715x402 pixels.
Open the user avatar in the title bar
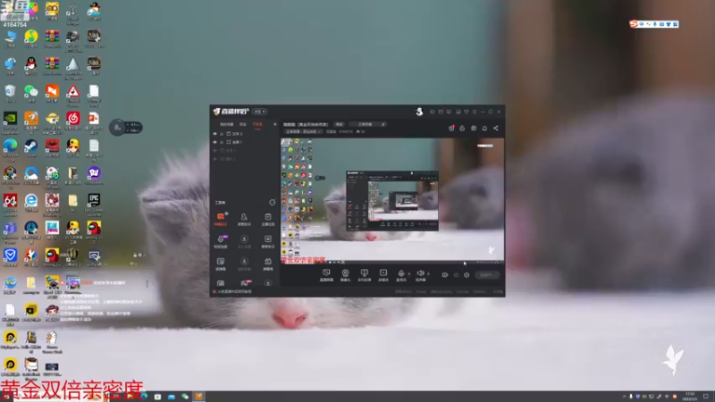[x=419, y=112]
